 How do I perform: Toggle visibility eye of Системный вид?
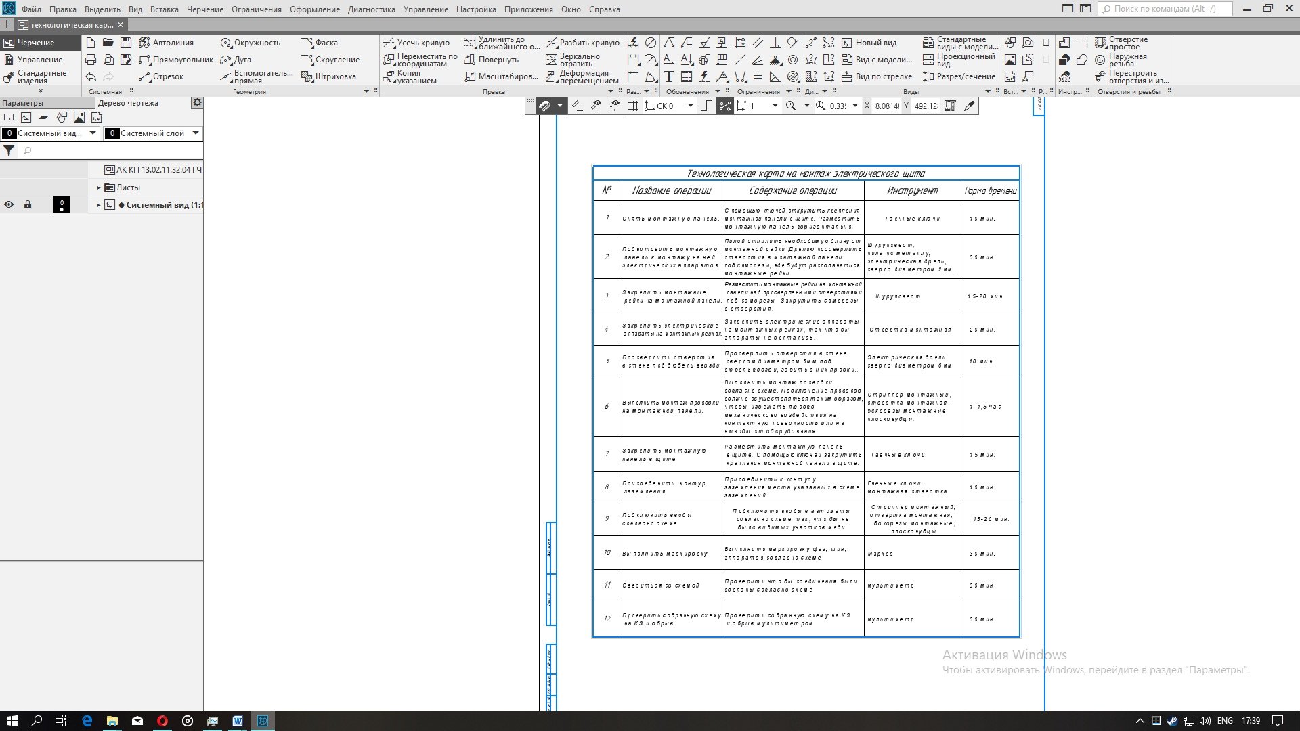click(x=9, y=205)
